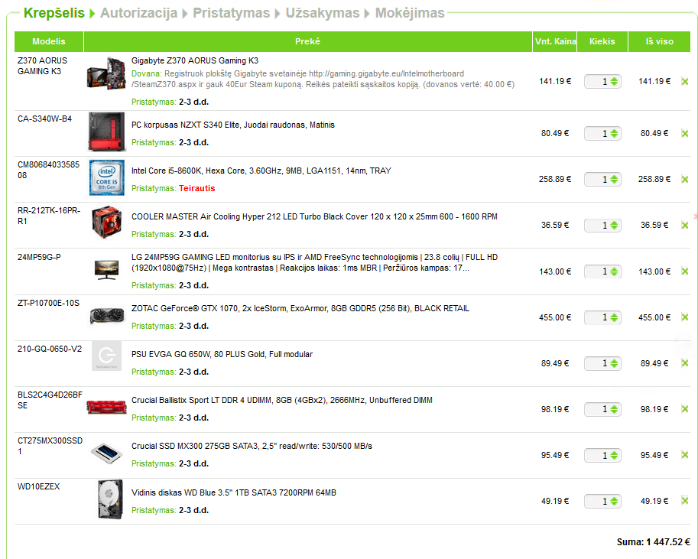Remove Gigabyte Z370 AORUS Gaming K3 from cart

click(x=685, y=82)
